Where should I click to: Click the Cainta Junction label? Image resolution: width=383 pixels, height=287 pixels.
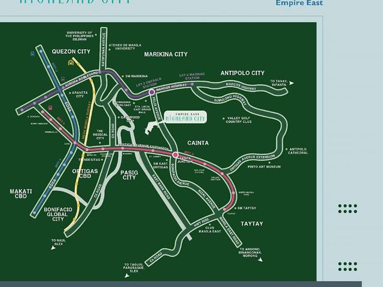coord(185,160)
